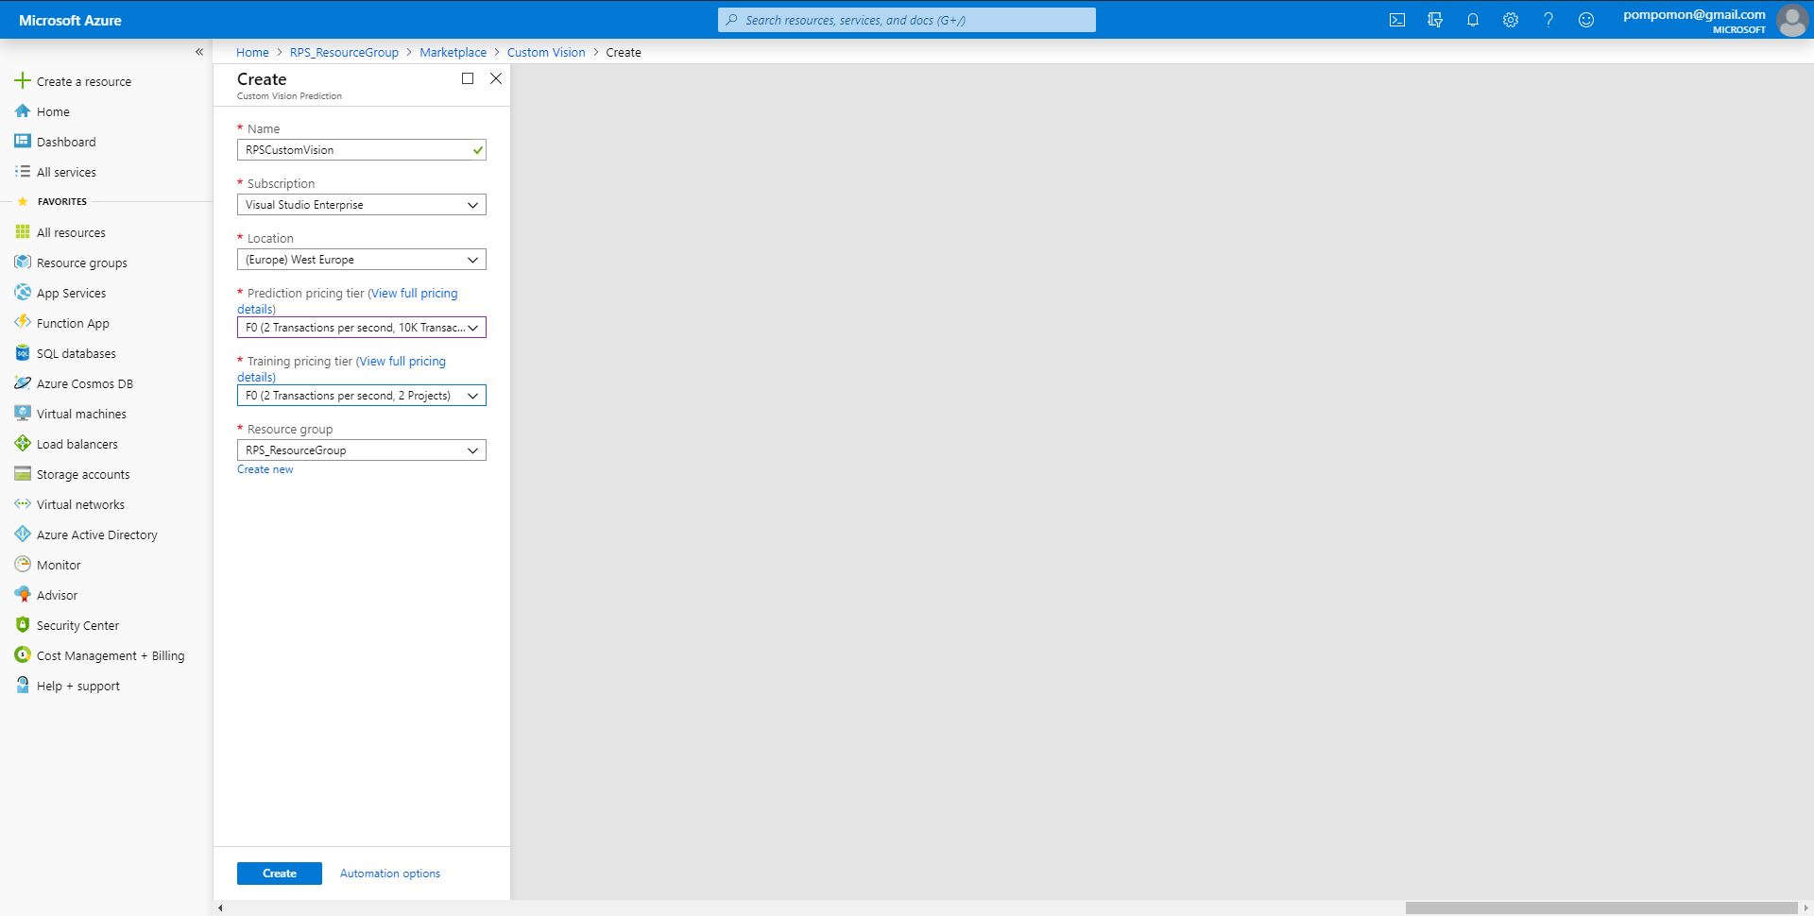This screenshot has height=916, width=1814.
Task: Open portal settings gear
Action: point(1511,20)
